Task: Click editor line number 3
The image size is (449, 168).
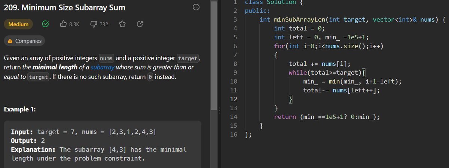Action: pos(235,19)
